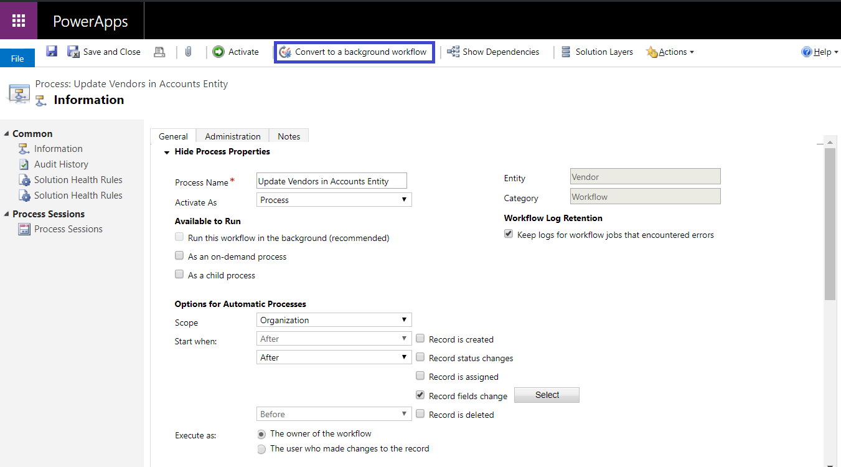
Task: Click the paperclip attach icon
Action: coord(188,52)
